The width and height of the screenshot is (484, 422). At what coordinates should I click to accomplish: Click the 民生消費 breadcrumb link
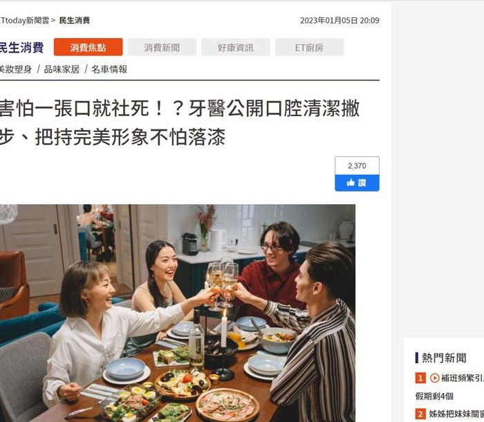(x=75, y=20)
